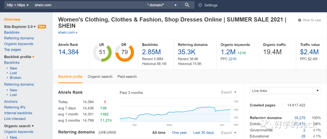
Task: Open Top pages in the sidebar
Action: tap(12, 49)
